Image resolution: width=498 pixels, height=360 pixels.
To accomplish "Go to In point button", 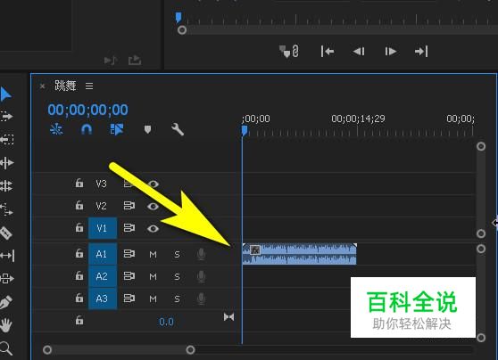I will click(328, 52).
